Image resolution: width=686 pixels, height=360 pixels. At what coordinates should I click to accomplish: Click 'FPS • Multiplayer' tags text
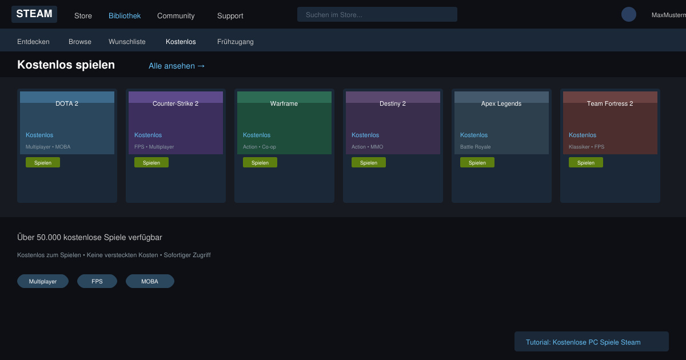click(154, 147)
